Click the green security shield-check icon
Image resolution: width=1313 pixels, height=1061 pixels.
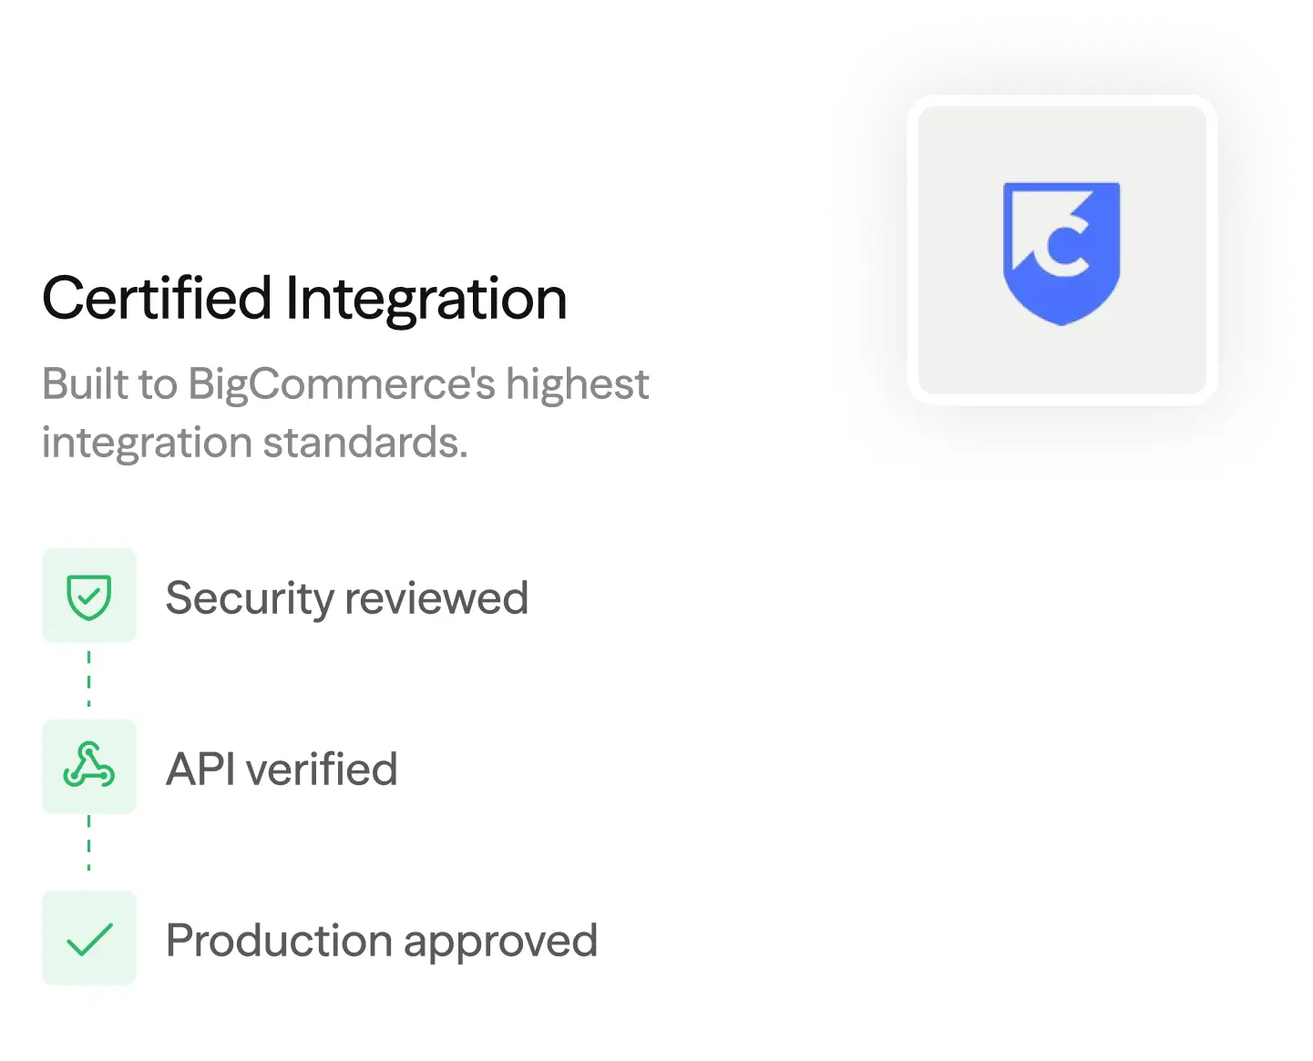pyautogui.click(x=89, y=597)
